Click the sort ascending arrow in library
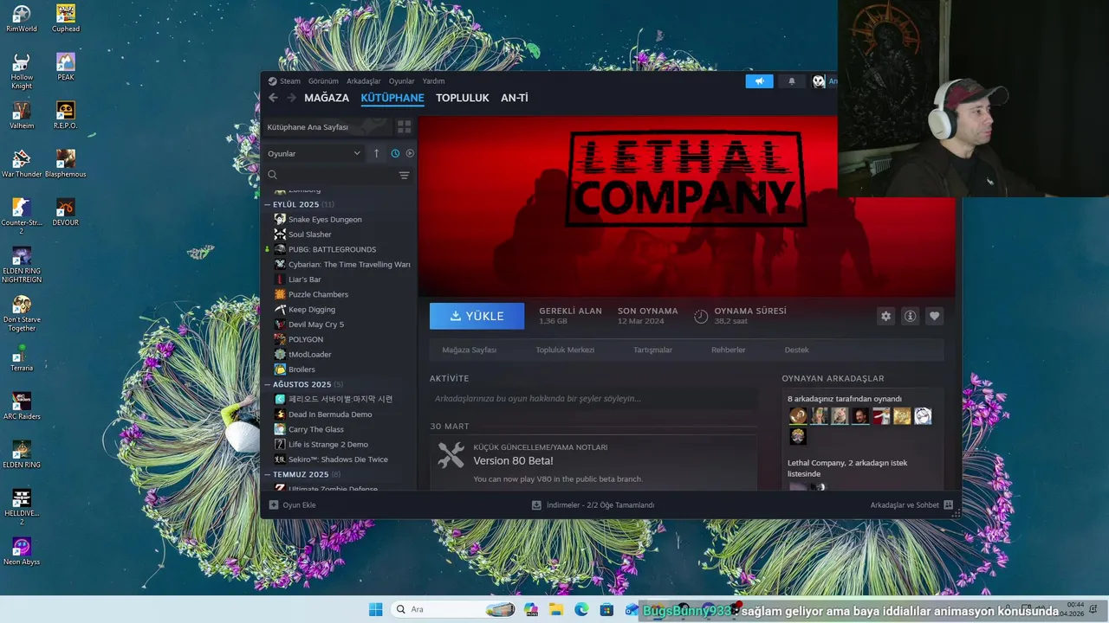 pyautogui.click(x=376, y=153)
